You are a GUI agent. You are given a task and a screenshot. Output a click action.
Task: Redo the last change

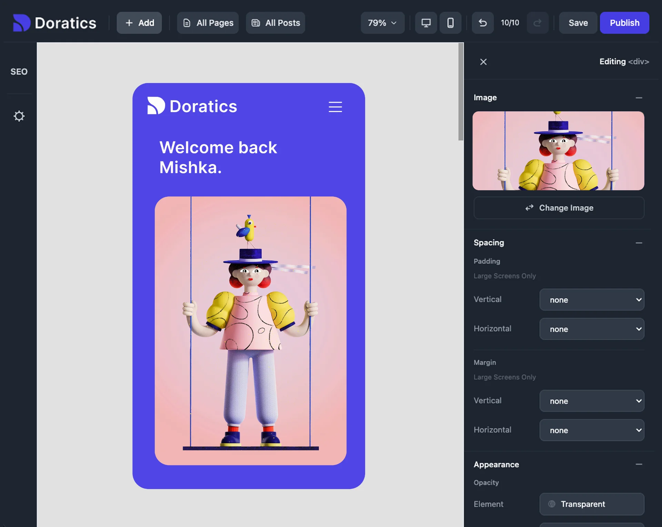[x=538, y=23]
